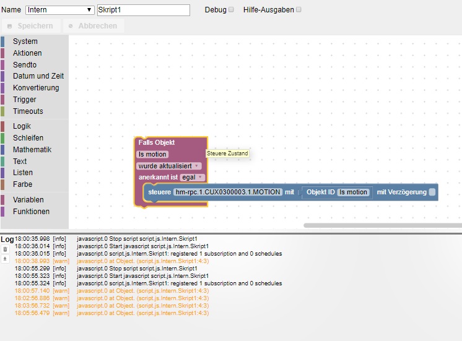
Task: Open the Datum und Zeit category
Action: [35, 76]
